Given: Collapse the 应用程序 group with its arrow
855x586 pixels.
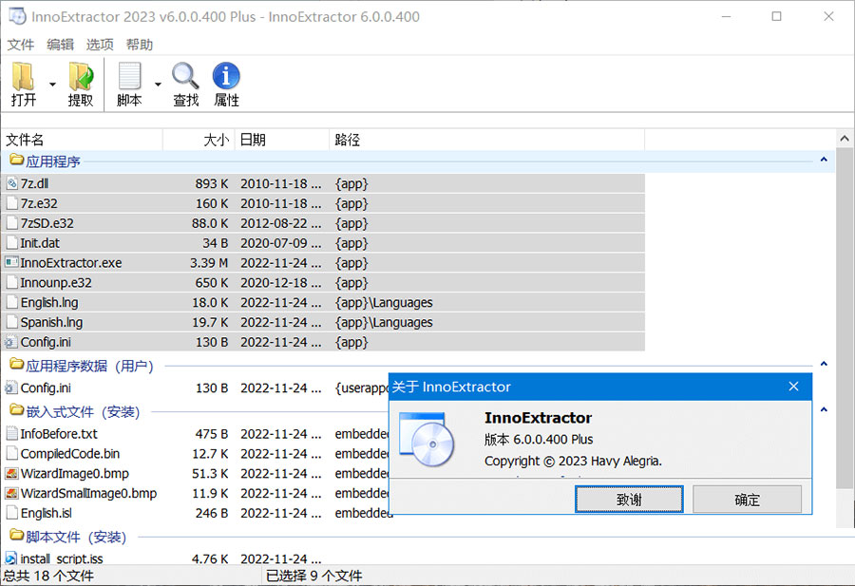Looking at the screenshot, I should 824,161.
